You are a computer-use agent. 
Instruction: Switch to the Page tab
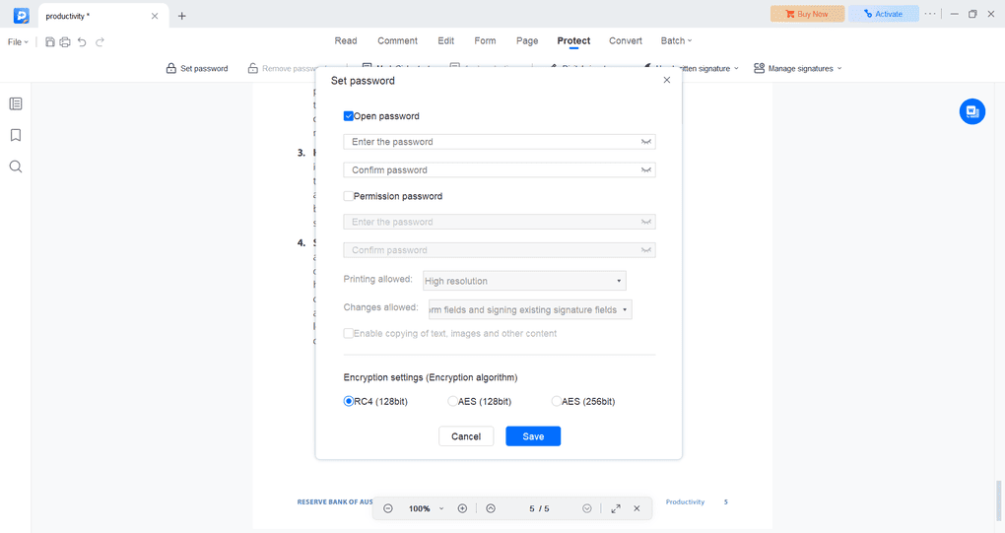[527, 41]
